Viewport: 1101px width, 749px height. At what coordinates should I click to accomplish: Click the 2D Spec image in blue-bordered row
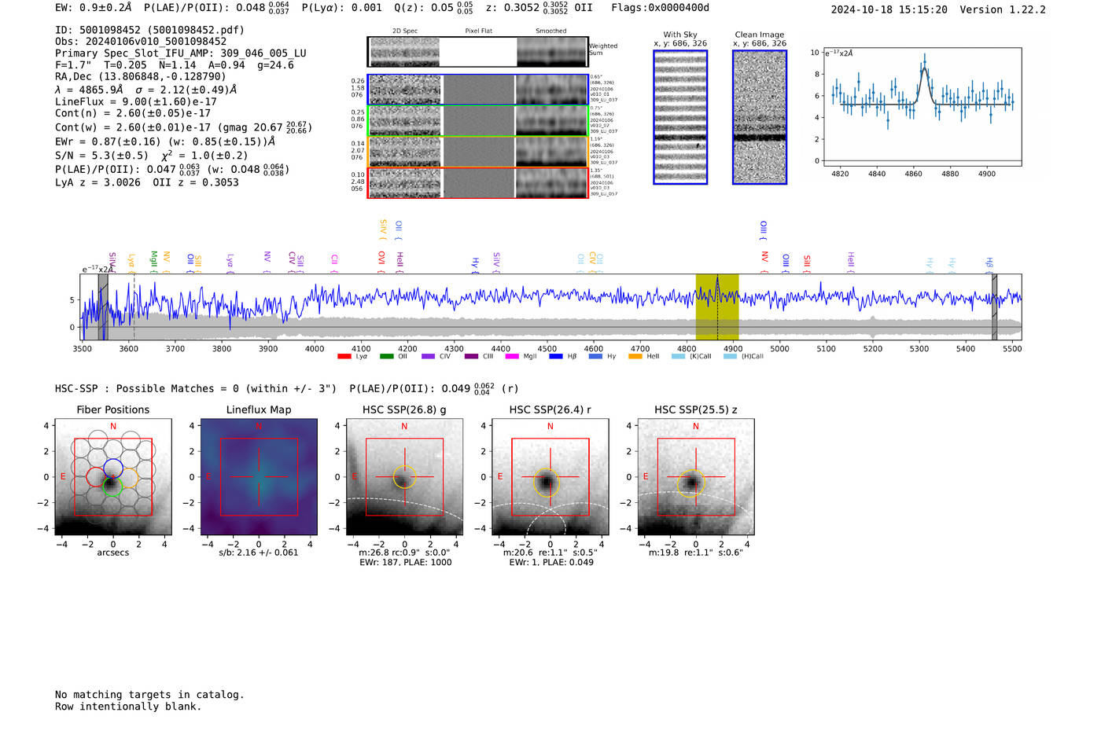(405, 90)
